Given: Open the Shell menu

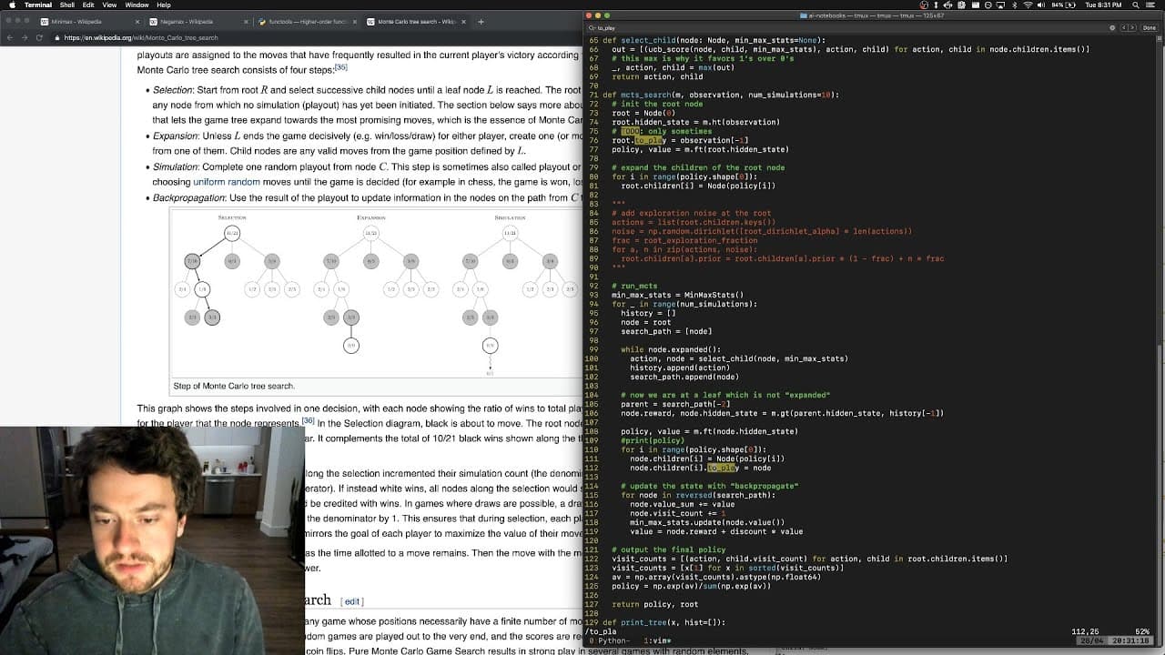Looking at the screenshot, I should 66,5.
